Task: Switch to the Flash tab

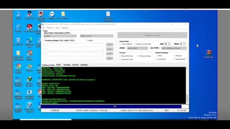Action: [58, 65]
